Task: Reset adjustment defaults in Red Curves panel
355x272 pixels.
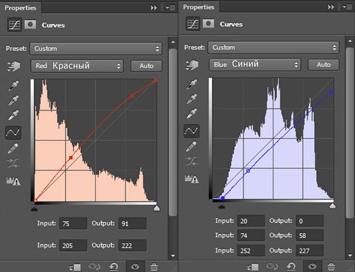Action: tap(114, 267)
